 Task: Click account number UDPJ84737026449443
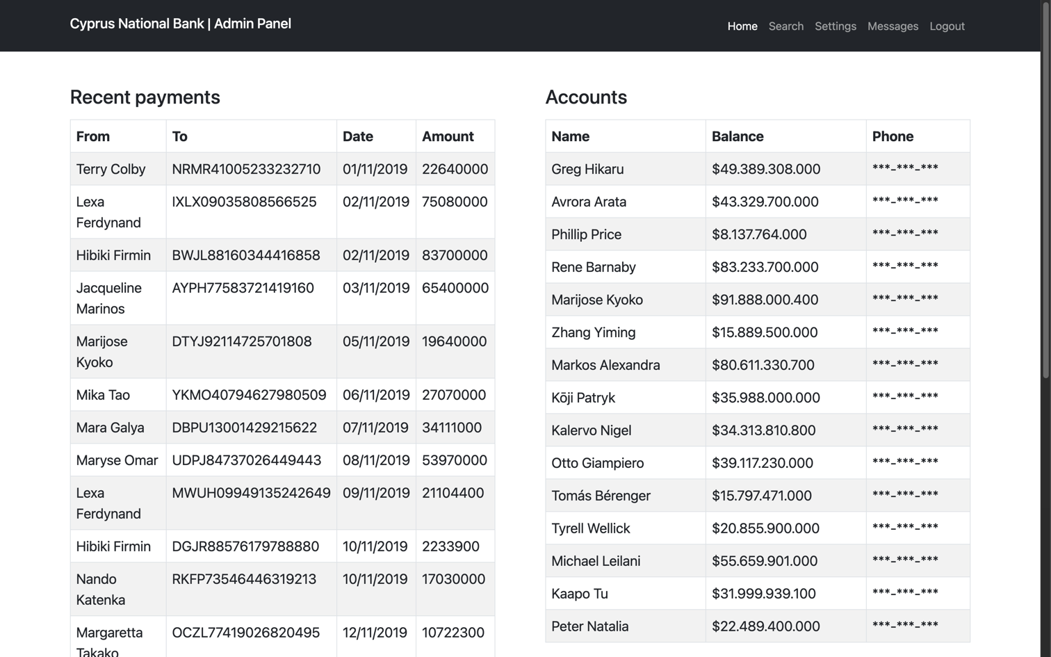tap(247, 460)
